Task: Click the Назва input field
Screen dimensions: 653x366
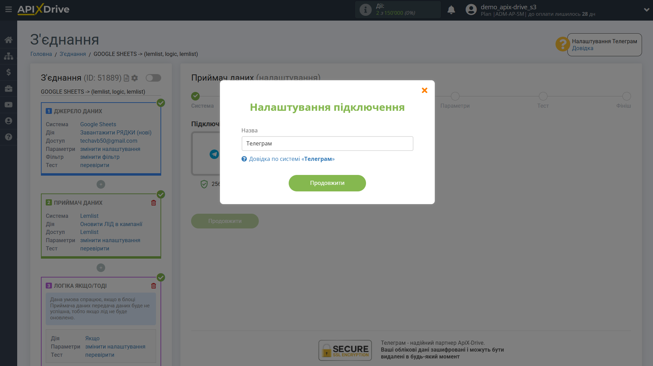Action: coord(327,143)
